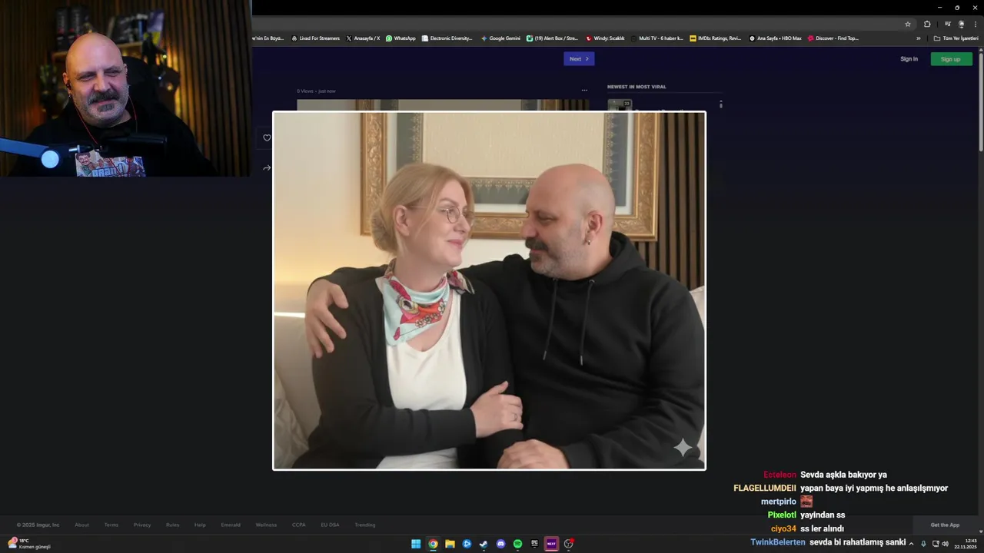Open File Explorer from the taskbar
Viewport: 984px width, 553px height.
pos(450,544)
